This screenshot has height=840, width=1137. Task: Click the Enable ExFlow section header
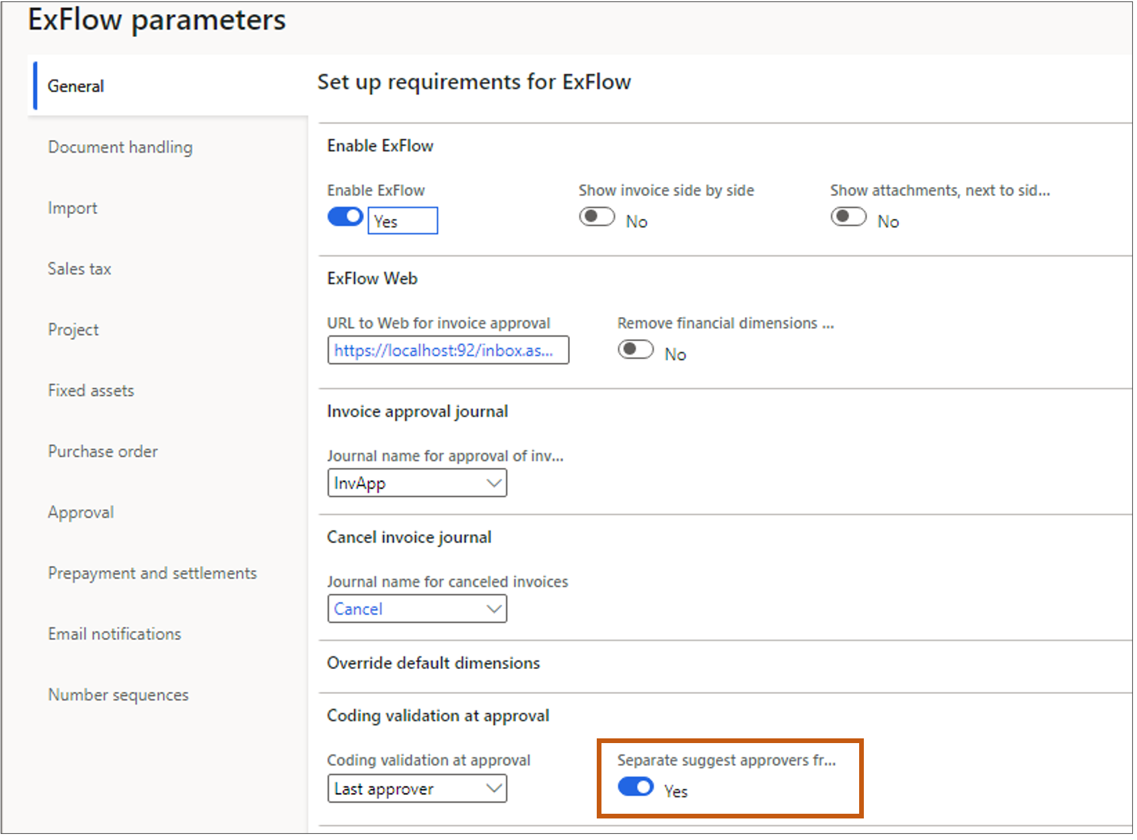(x=380, y=145)
